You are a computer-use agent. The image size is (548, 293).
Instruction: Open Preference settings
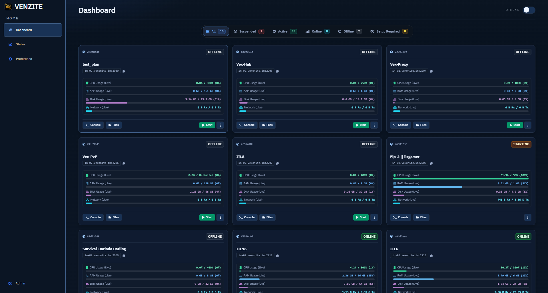click(33, 59)
